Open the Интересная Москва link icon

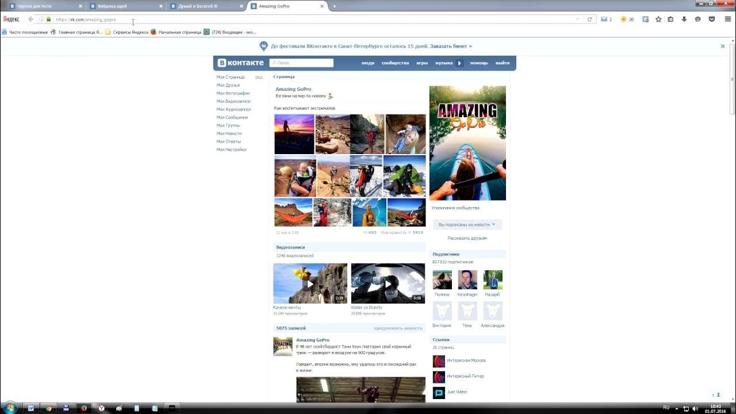pyautogui.click(x=439, y=361)
